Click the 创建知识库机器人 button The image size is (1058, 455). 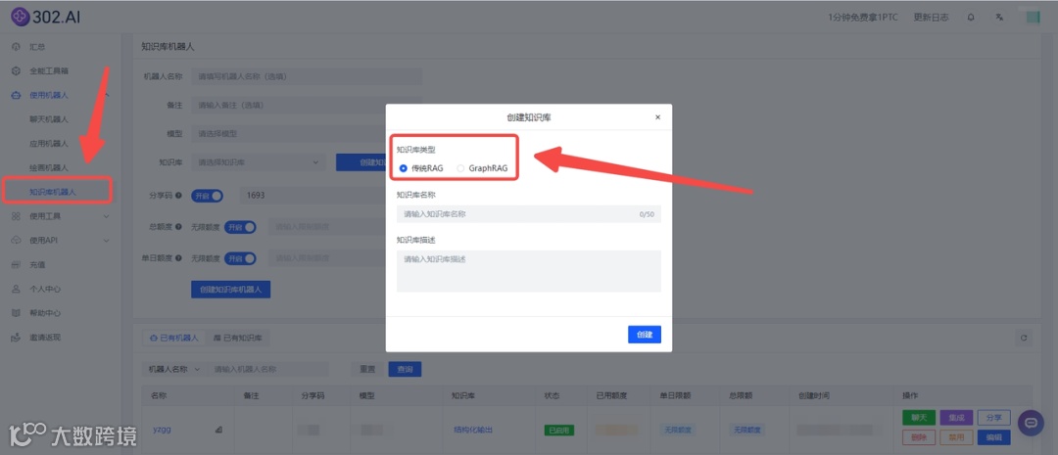(x=231, y=290)
